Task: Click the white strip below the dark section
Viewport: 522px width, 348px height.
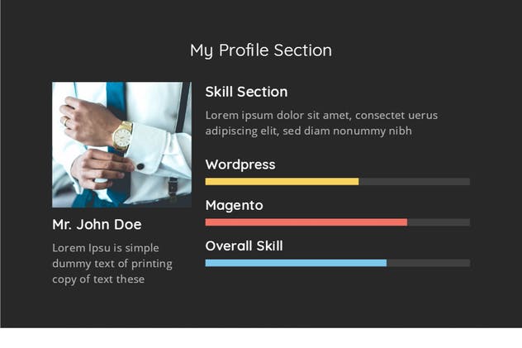Action: pyautogui.click(x=261, y=338)
